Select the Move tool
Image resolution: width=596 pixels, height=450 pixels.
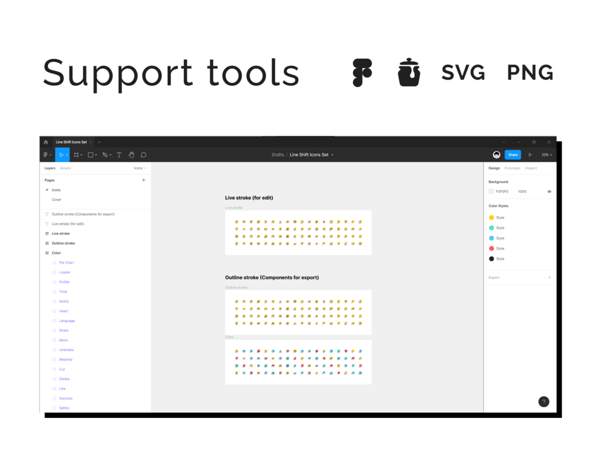pyautogui.click(x=61, y=155)
